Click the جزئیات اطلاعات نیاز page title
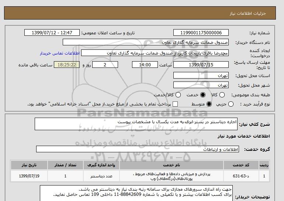Viewport: 284px width, 201px height. tap(247, 13)
